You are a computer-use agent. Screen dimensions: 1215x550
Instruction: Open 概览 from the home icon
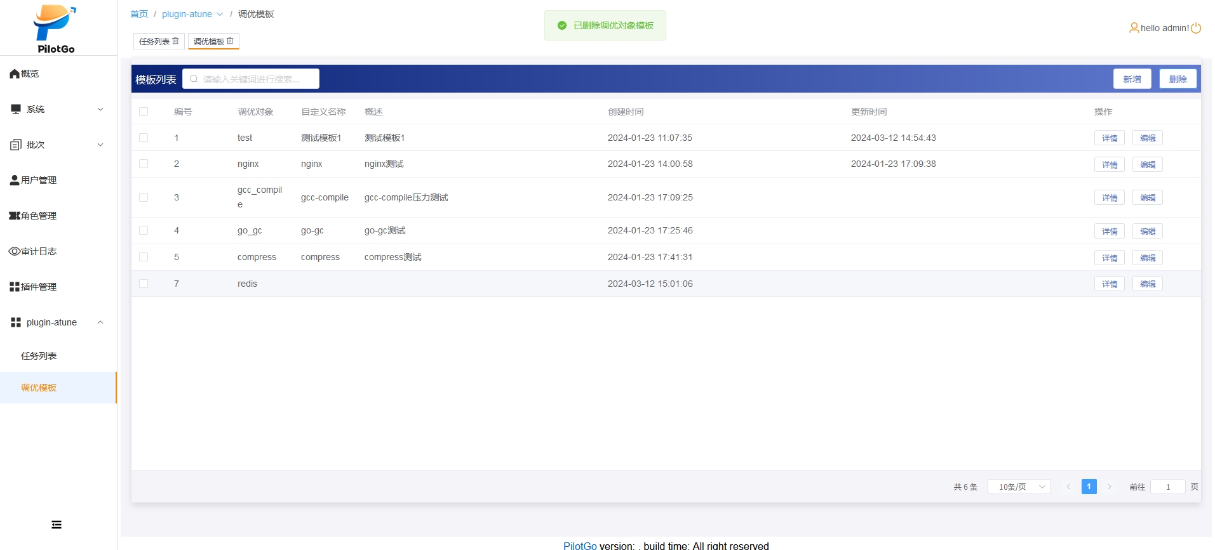coord(15,74)
